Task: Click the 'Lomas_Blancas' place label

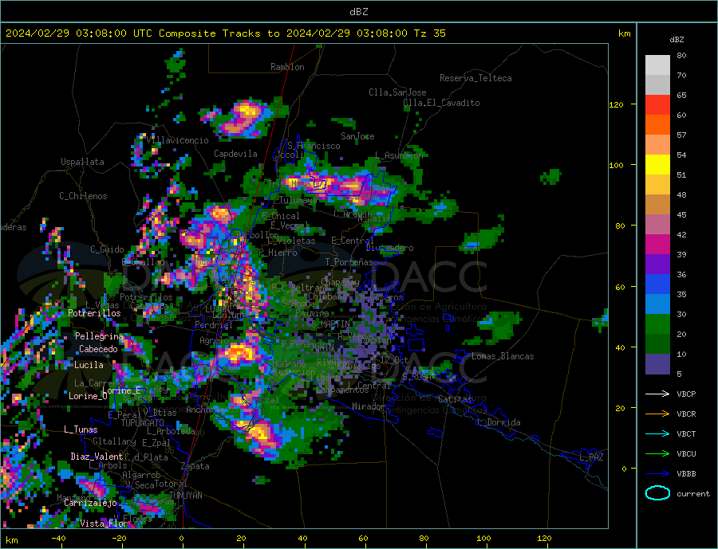Action: (503, 356)
